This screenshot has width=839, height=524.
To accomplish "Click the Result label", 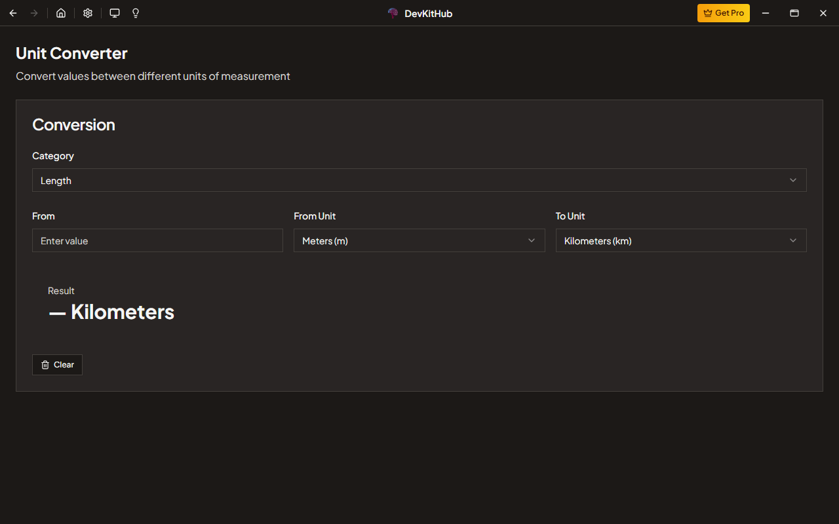I will point(61,291).
